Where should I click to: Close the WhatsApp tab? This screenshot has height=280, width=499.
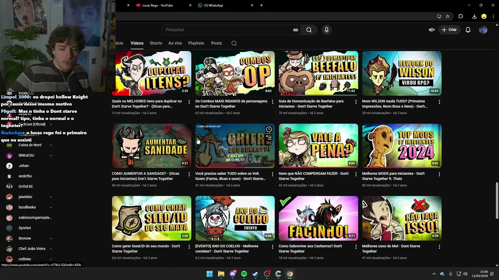point(252,5)
